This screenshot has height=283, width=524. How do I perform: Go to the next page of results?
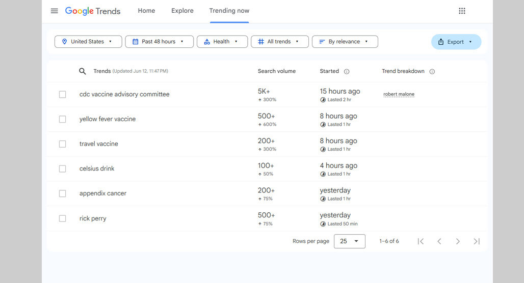click(458, 241)
